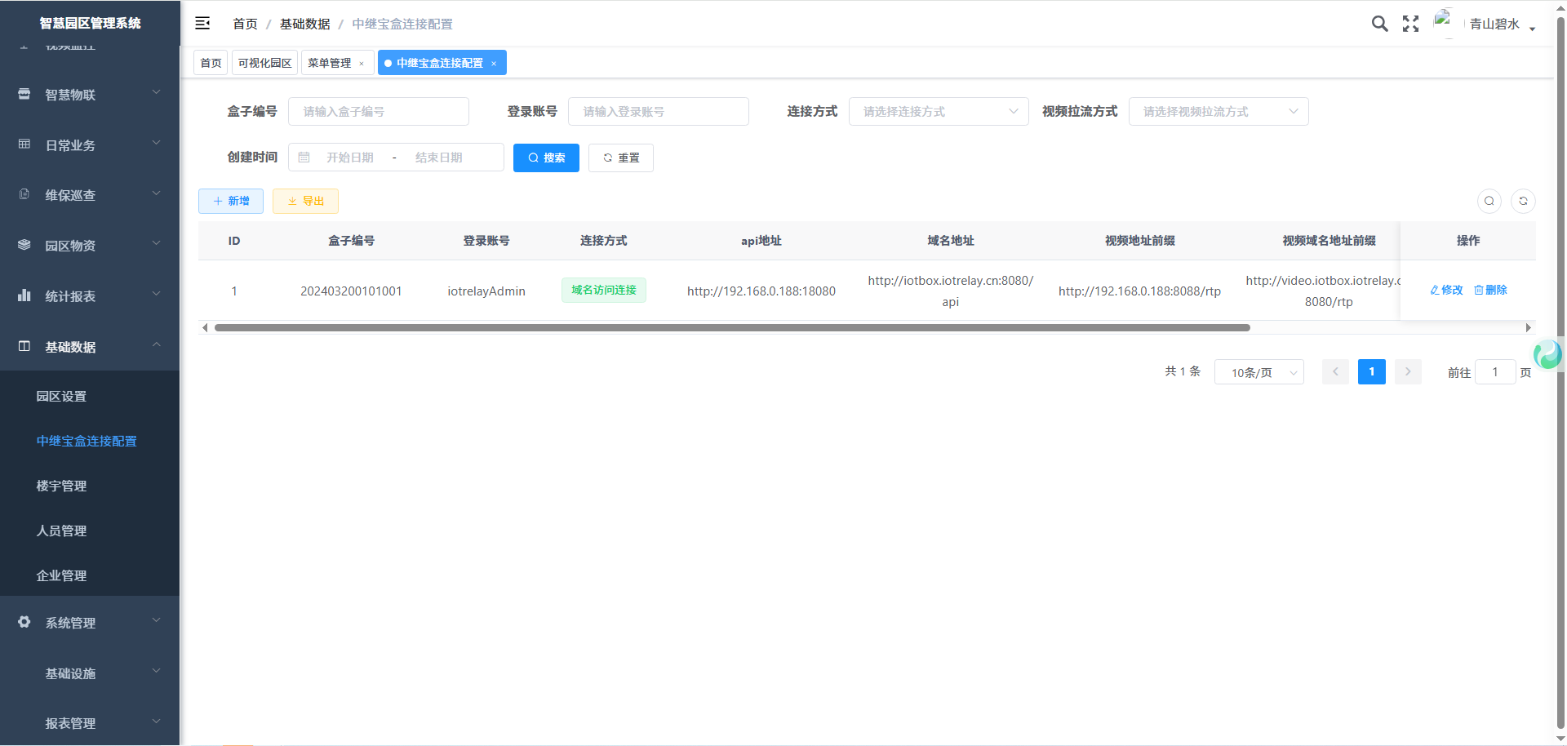Switch to the 可视化园区 tab
The height and width of the screenshot is (746, 1567).
[264, 63]
